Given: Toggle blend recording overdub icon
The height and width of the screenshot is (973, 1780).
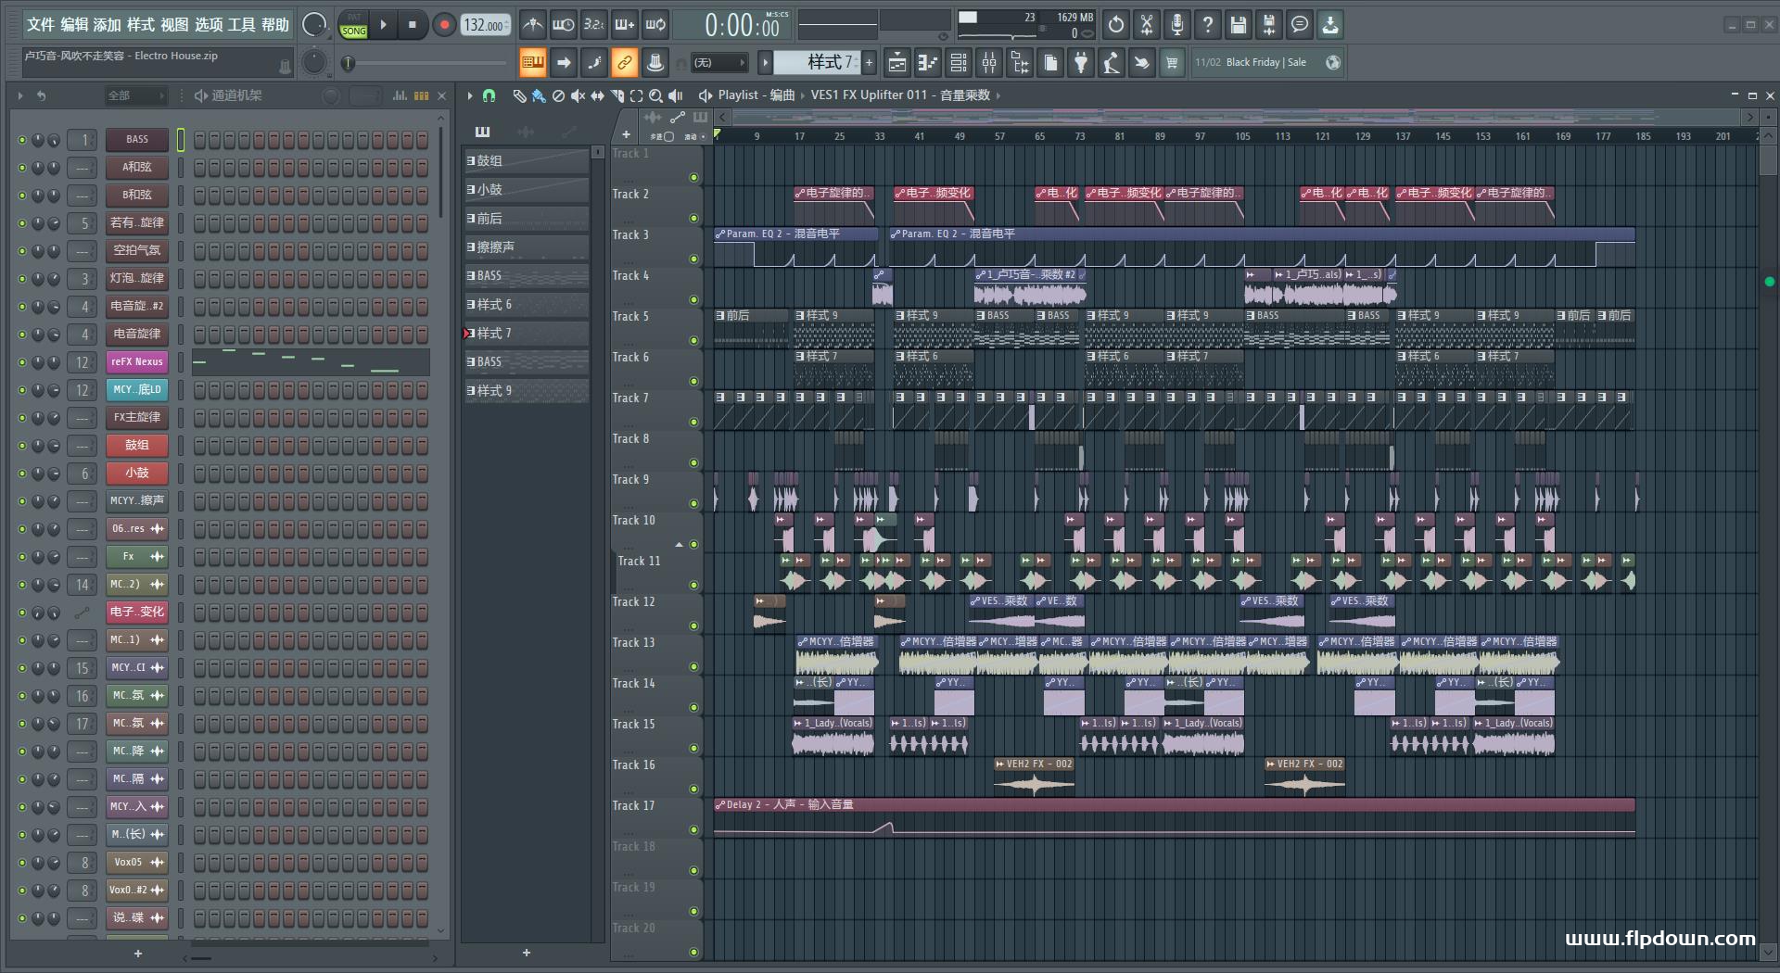Looking at the screenshot, I should point(625,25).
